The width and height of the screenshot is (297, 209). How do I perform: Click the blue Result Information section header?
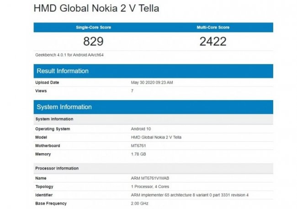point(63,71)
